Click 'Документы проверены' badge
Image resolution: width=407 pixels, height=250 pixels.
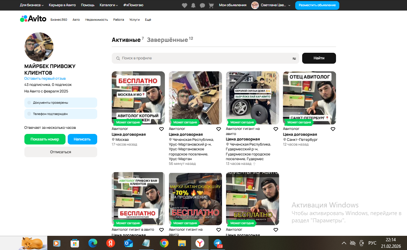pyautogui.click(x=61, y=103)
